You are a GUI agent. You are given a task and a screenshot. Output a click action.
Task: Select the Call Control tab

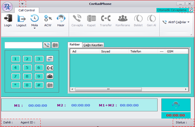27,10
